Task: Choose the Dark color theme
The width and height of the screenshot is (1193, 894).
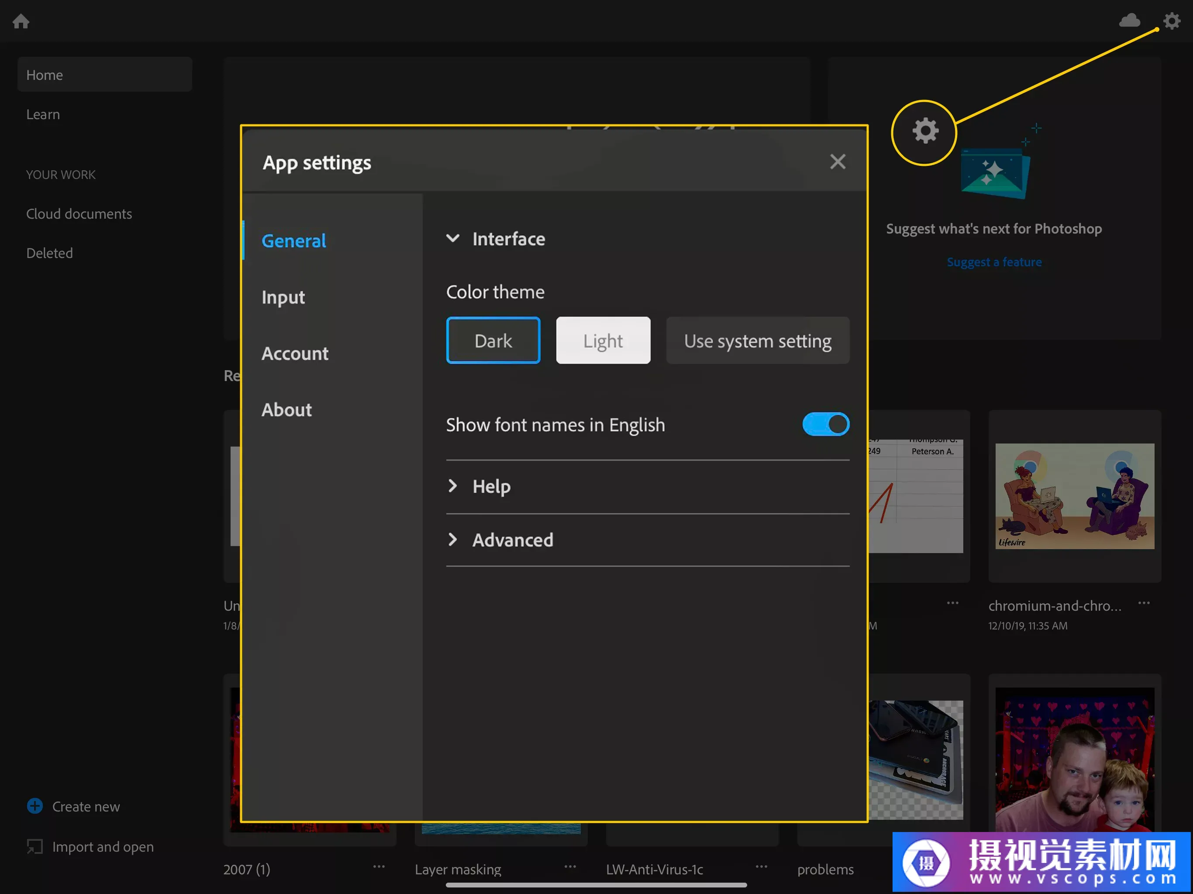Action: (493, 341)
